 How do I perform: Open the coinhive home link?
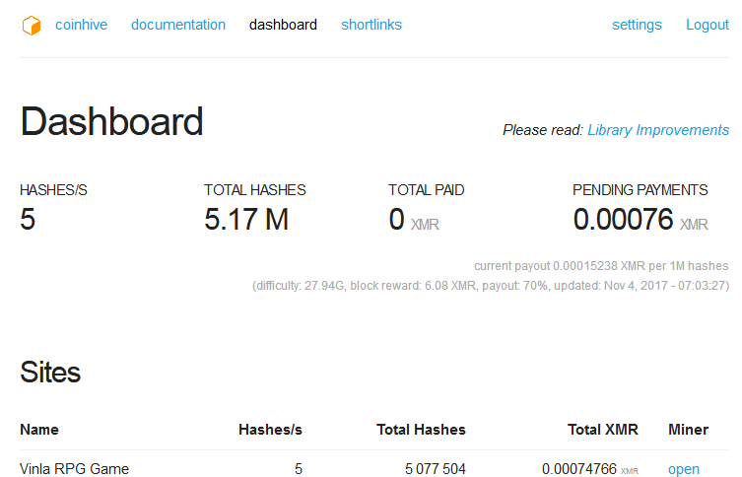pos(82,25)
